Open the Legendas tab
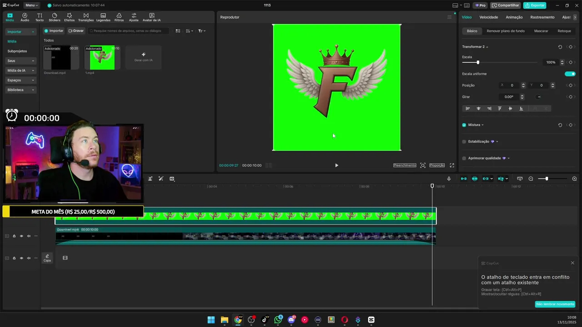582x327 pixels. click(x=103, y=17)
